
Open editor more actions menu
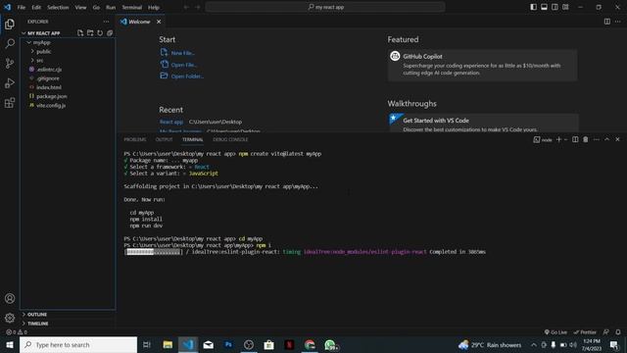618,22
